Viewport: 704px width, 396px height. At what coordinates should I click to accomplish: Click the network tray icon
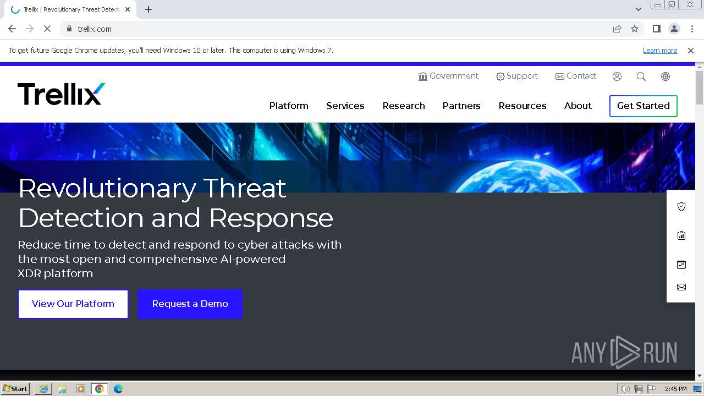click(639, 389)
